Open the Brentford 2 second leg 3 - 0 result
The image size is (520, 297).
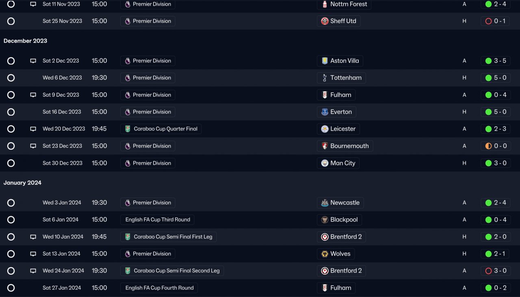[496, 271]
